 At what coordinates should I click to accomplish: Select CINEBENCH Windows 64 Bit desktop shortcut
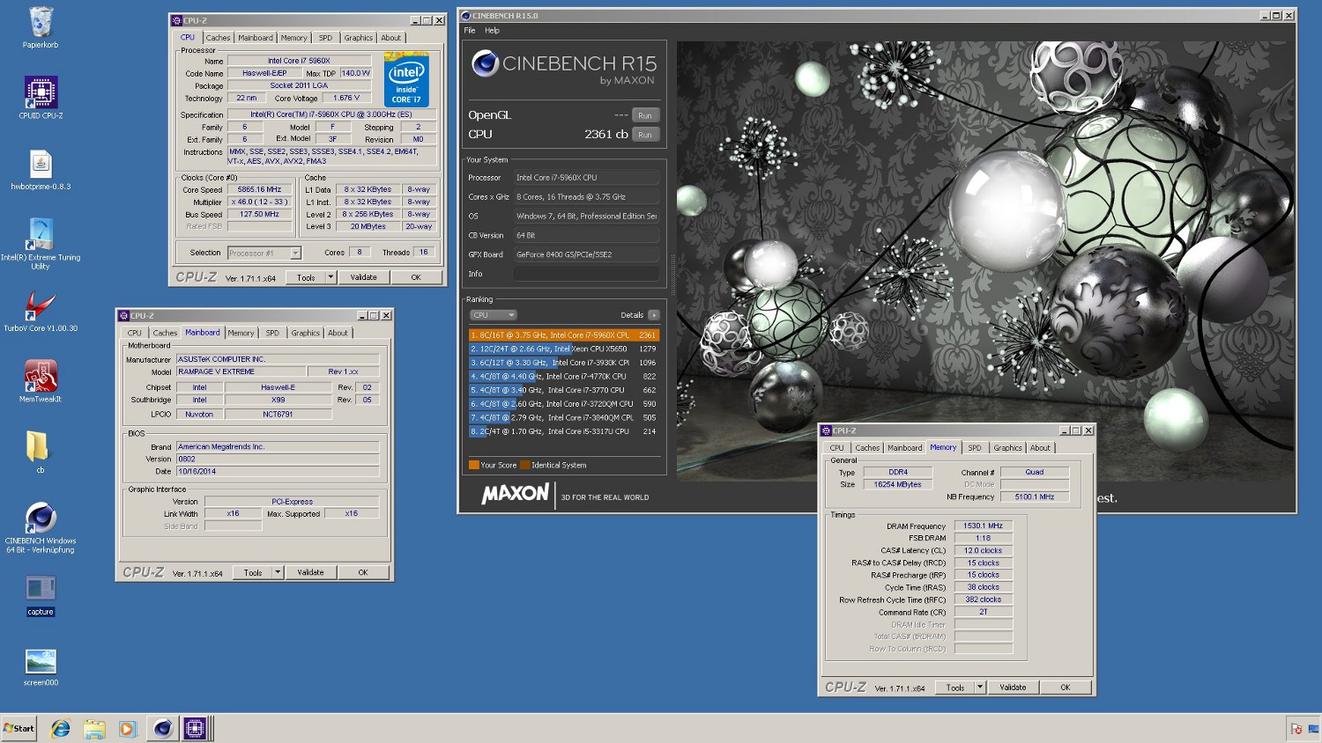coord(41,528)
